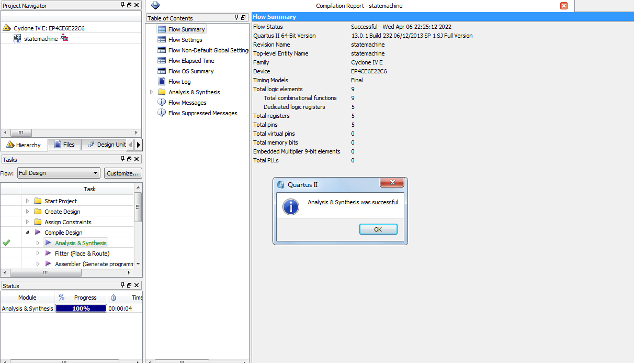Click the statemachine VHDL file icon
The height and width of the screenshot is (363, 634).
tap(17, 38)
